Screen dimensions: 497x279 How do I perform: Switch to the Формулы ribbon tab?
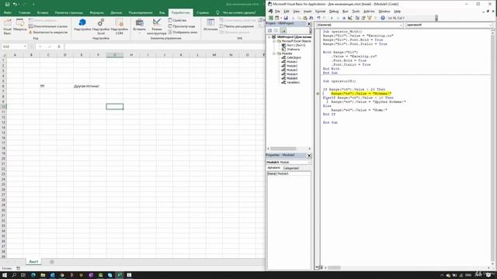[96, 12]
